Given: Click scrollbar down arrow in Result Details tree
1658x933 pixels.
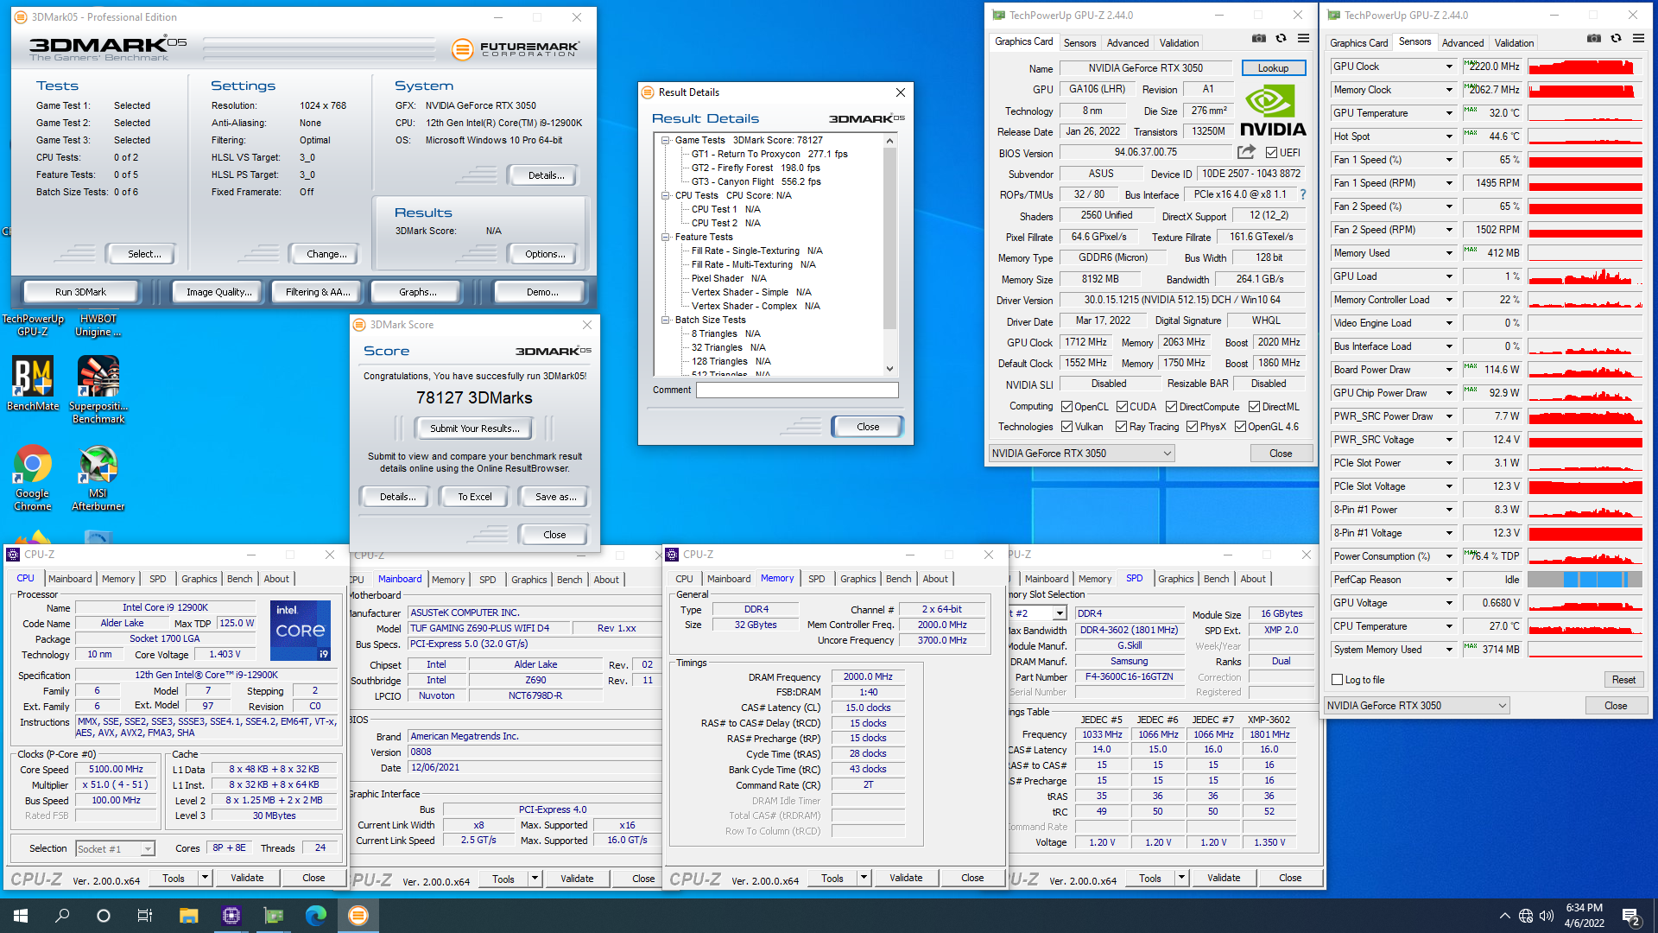Looking at the screenshot, I should click(889, 369).
